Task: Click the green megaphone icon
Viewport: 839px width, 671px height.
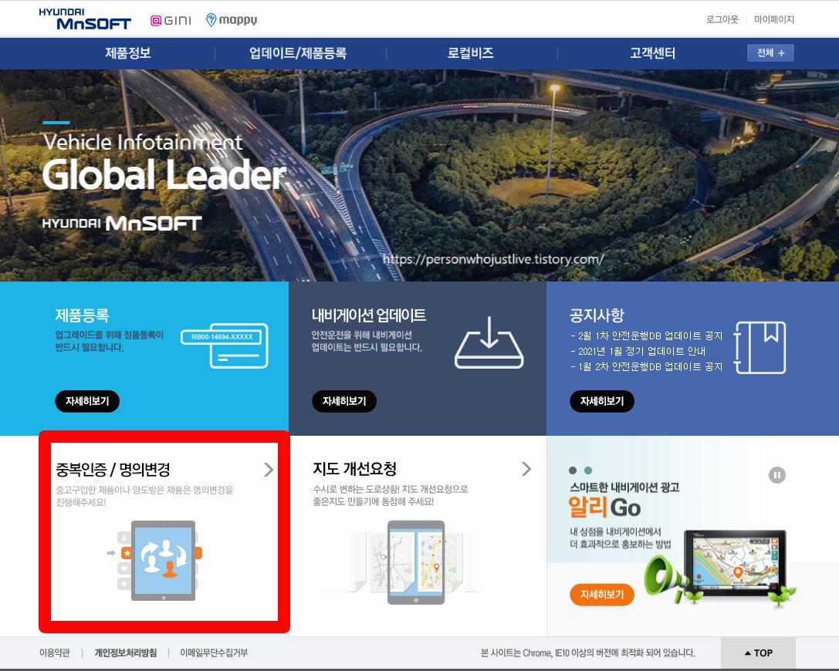Action: (665, 578)
